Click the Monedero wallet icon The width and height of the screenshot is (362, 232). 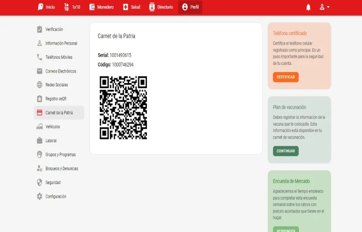click(x=92, y=7)
